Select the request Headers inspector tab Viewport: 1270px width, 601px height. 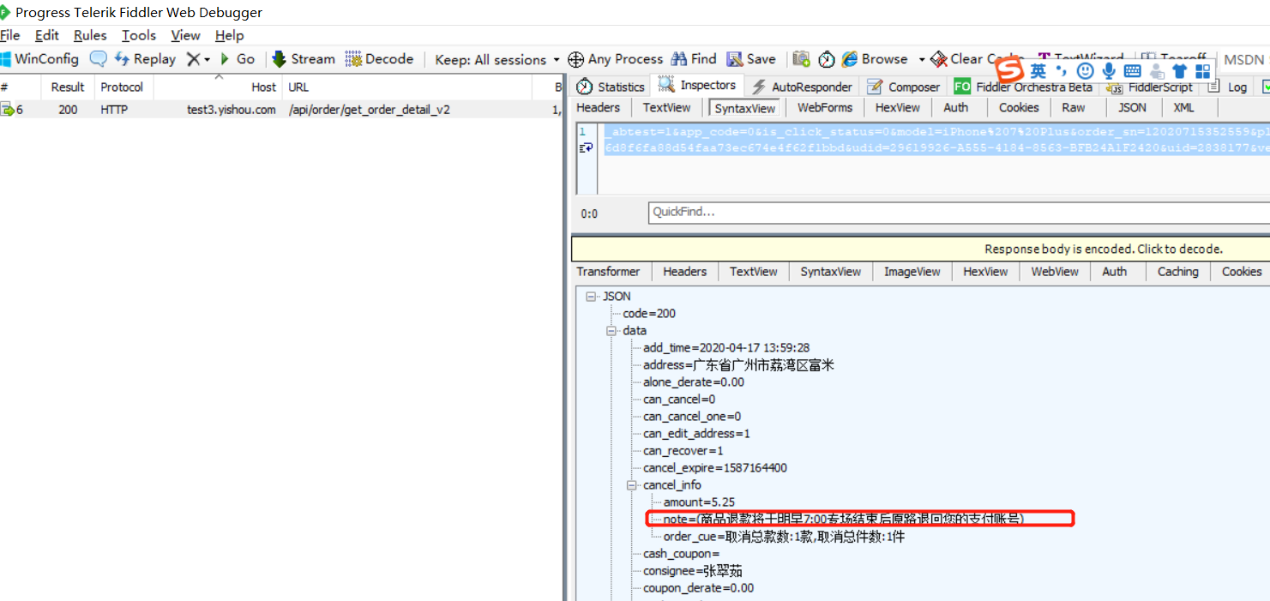click(x=599, y=108)
